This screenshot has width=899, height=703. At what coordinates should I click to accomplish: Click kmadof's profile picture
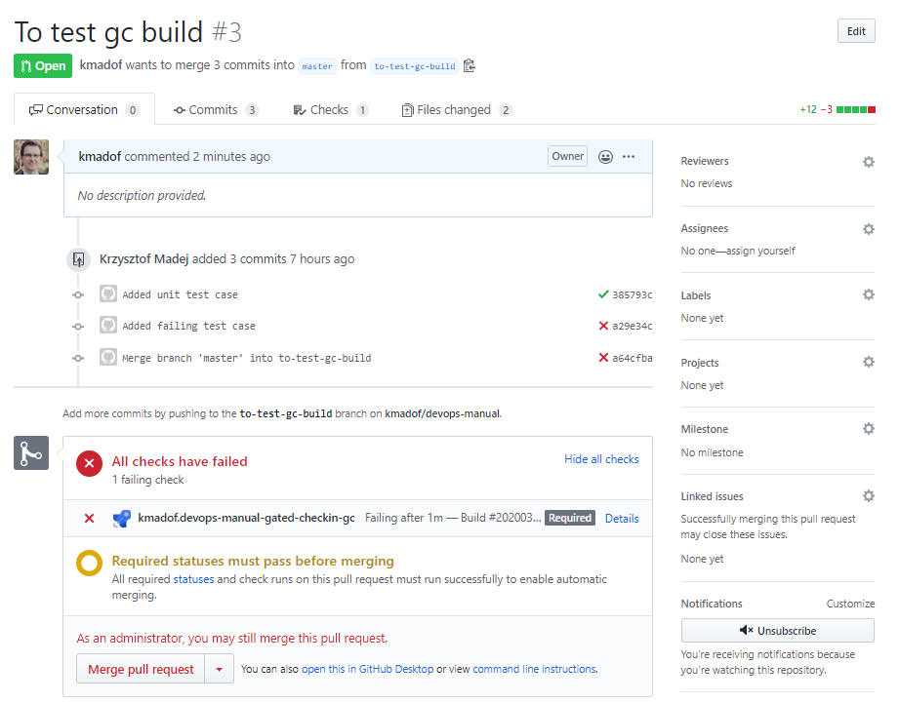[x=31, y=157]
